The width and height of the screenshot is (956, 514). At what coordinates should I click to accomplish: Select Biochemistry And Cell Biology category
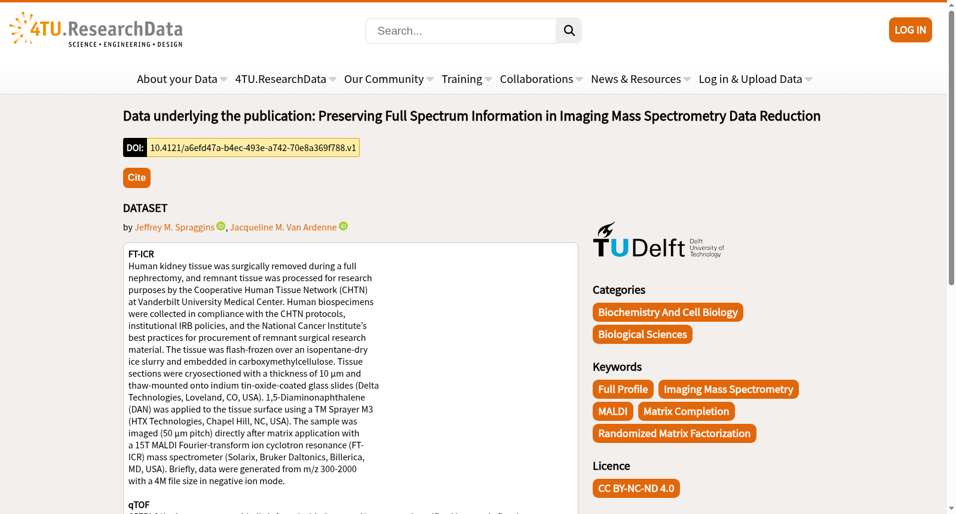pos(668,312)
